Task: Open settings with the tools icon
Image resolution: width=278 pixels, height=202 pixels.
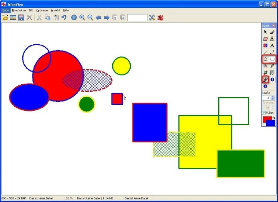Action: [x=152, y=18]
